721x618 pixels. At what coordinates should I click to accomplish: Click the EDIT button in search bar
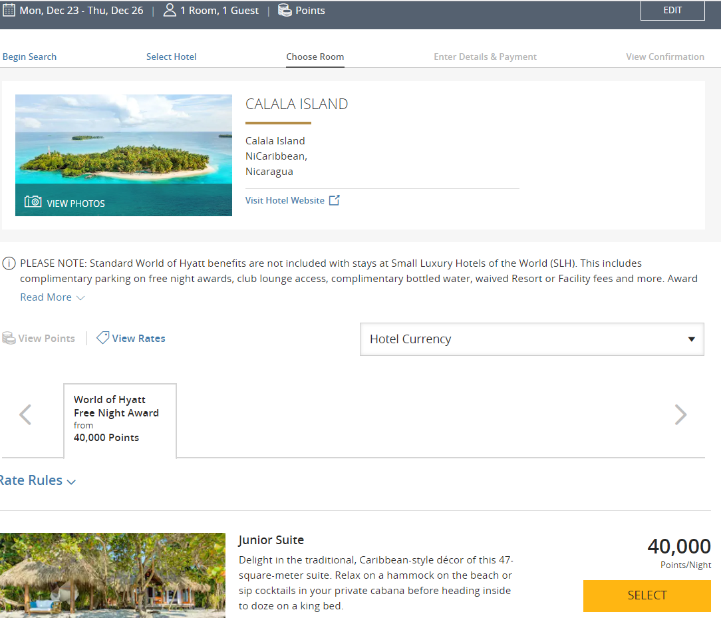click(x=672, y=10)
